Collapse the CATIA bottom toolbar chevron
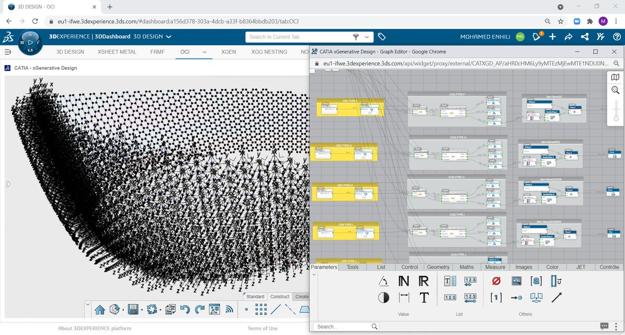This screenshot has width=625, height=335. [87, 304]
